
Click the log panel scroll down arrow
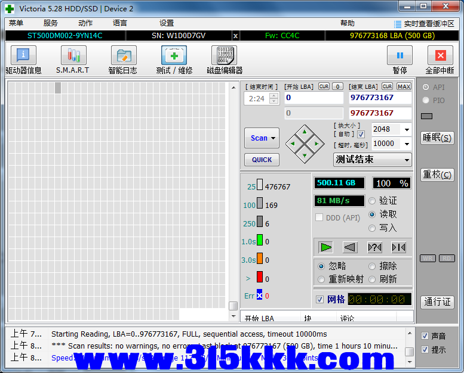point(410,362)
